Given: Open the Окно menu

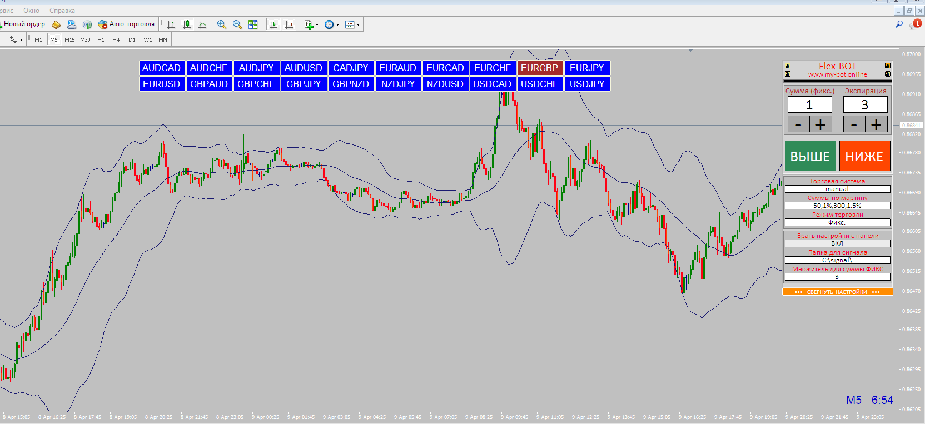Looking at the screenshot, I should click(x=31, y=11).
